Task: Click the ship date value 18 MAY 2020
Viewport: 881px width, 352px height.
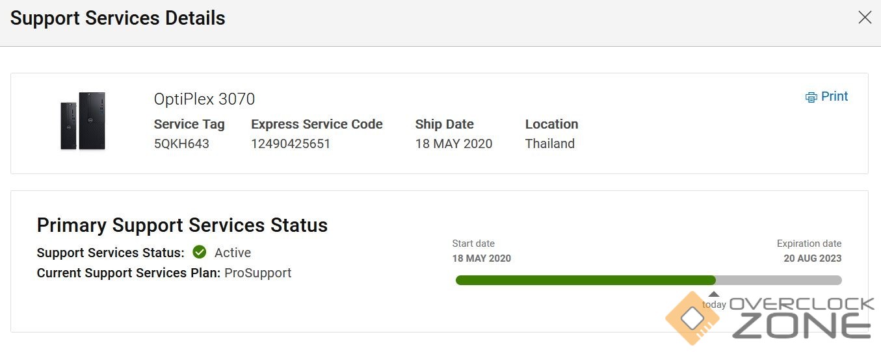Action: (453, 144)
